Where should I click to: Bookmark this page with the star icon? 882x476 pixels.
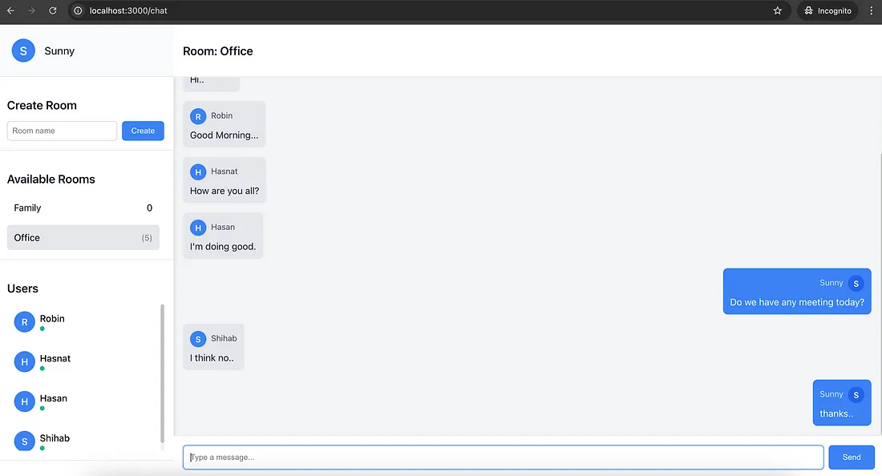click(777, 10)
